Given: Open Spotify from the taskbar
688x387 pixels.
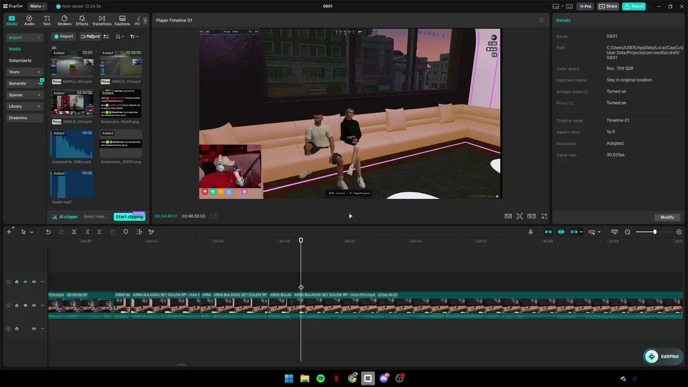Looking at the screenshot, I should 321,378.
